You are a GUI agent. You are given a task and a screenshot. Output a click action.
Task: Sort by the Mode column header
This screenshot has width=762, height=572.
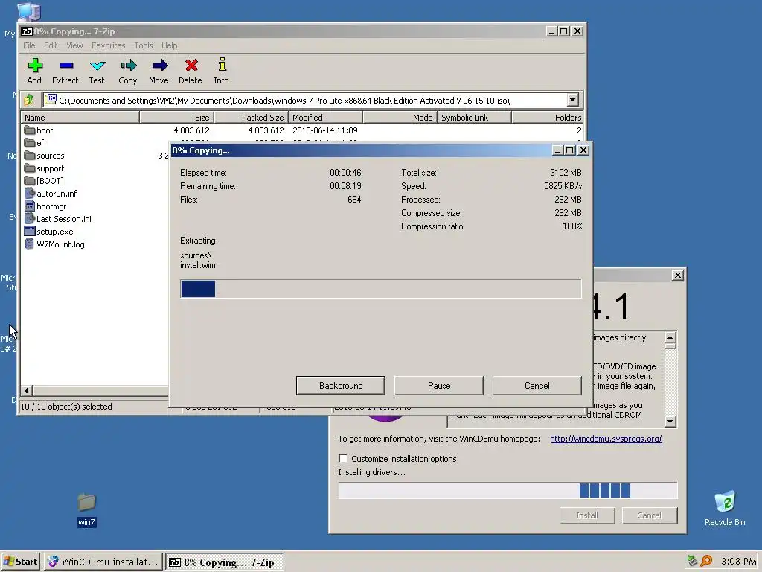400,117
